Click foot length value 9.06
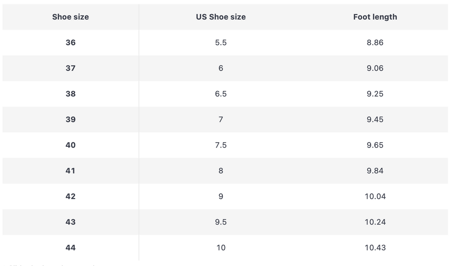The width and height of the screenshot is (453, 266). 375,68
